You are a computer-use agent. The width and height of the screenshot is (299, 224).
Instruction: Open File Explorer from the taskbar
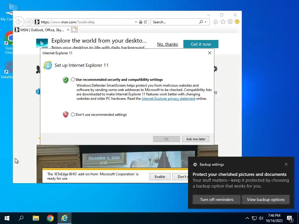pos(36,218)
